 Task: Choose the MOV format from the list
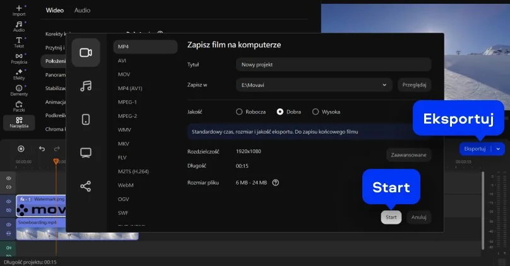(124, 74)
